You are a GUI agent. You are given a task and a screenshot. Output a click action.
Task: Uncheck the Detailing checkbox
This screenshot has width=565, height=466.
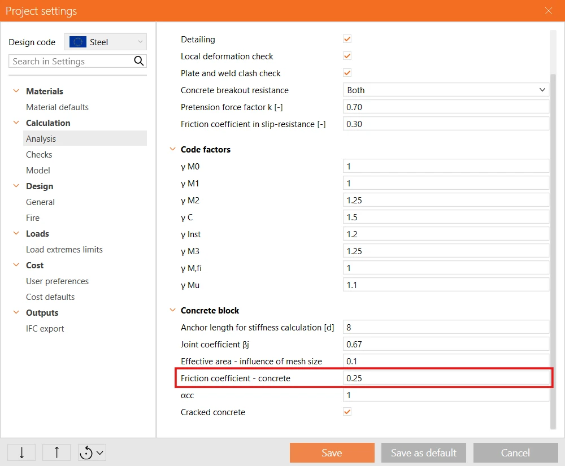click(347, 39)
